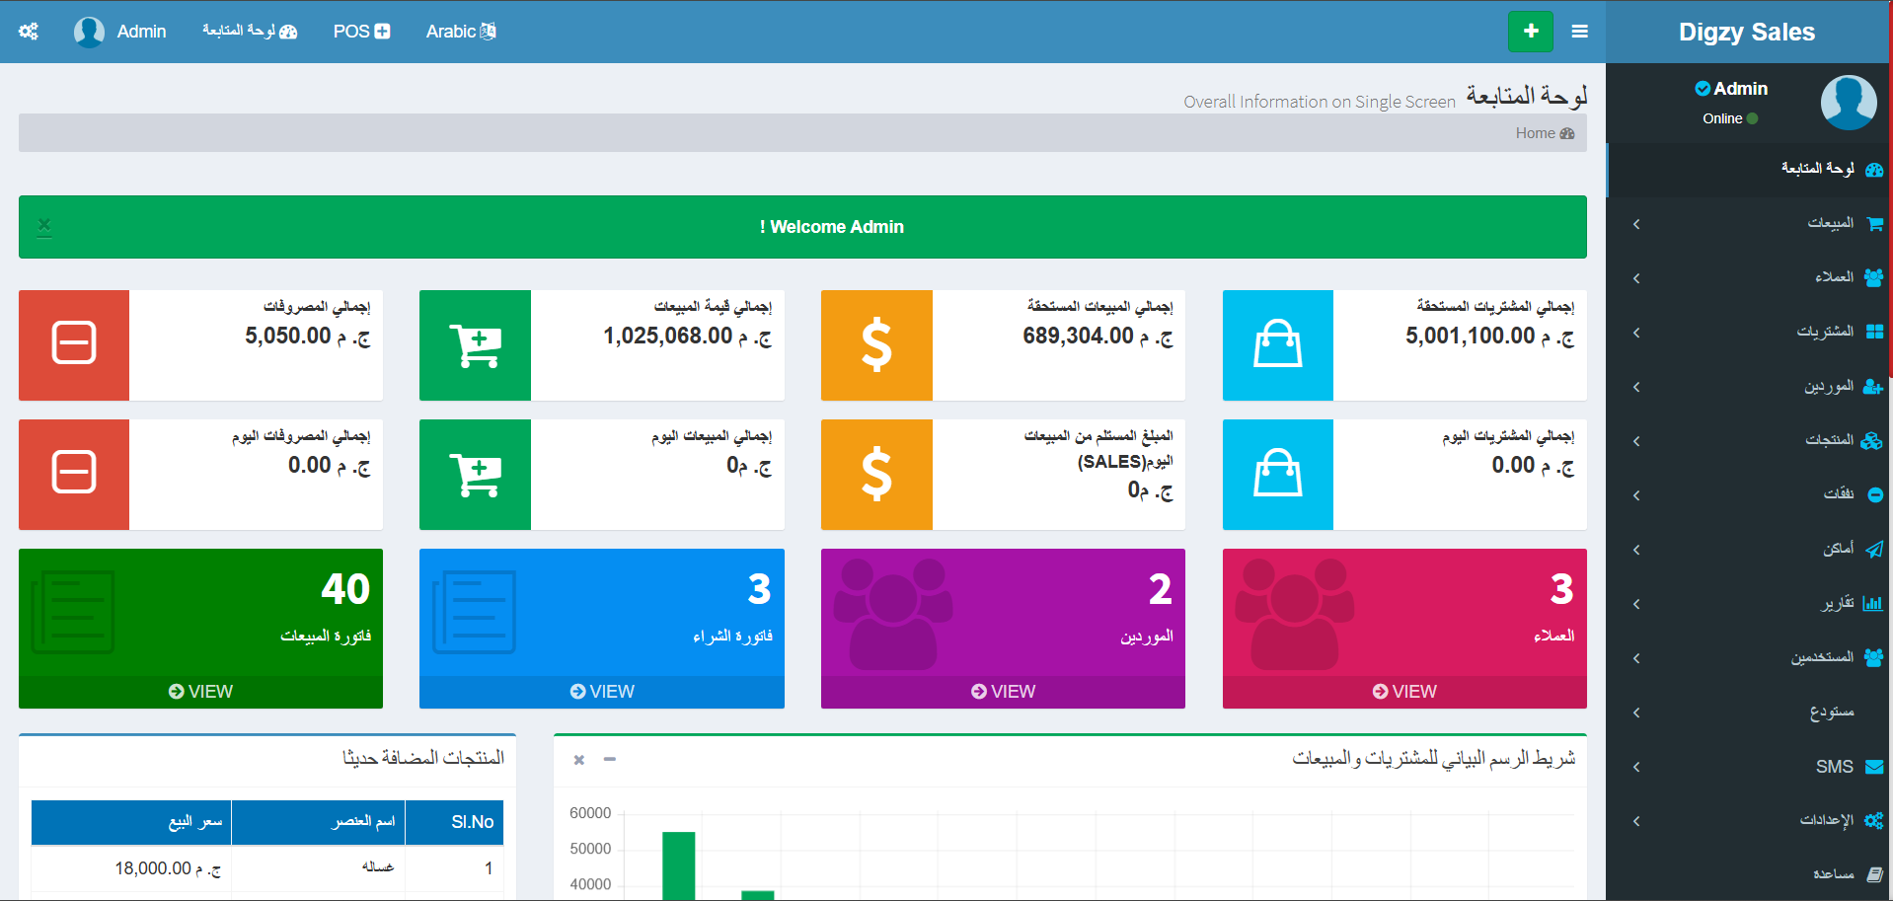Collapse the purchases and sales chart panel

click(x=610, y=759)
